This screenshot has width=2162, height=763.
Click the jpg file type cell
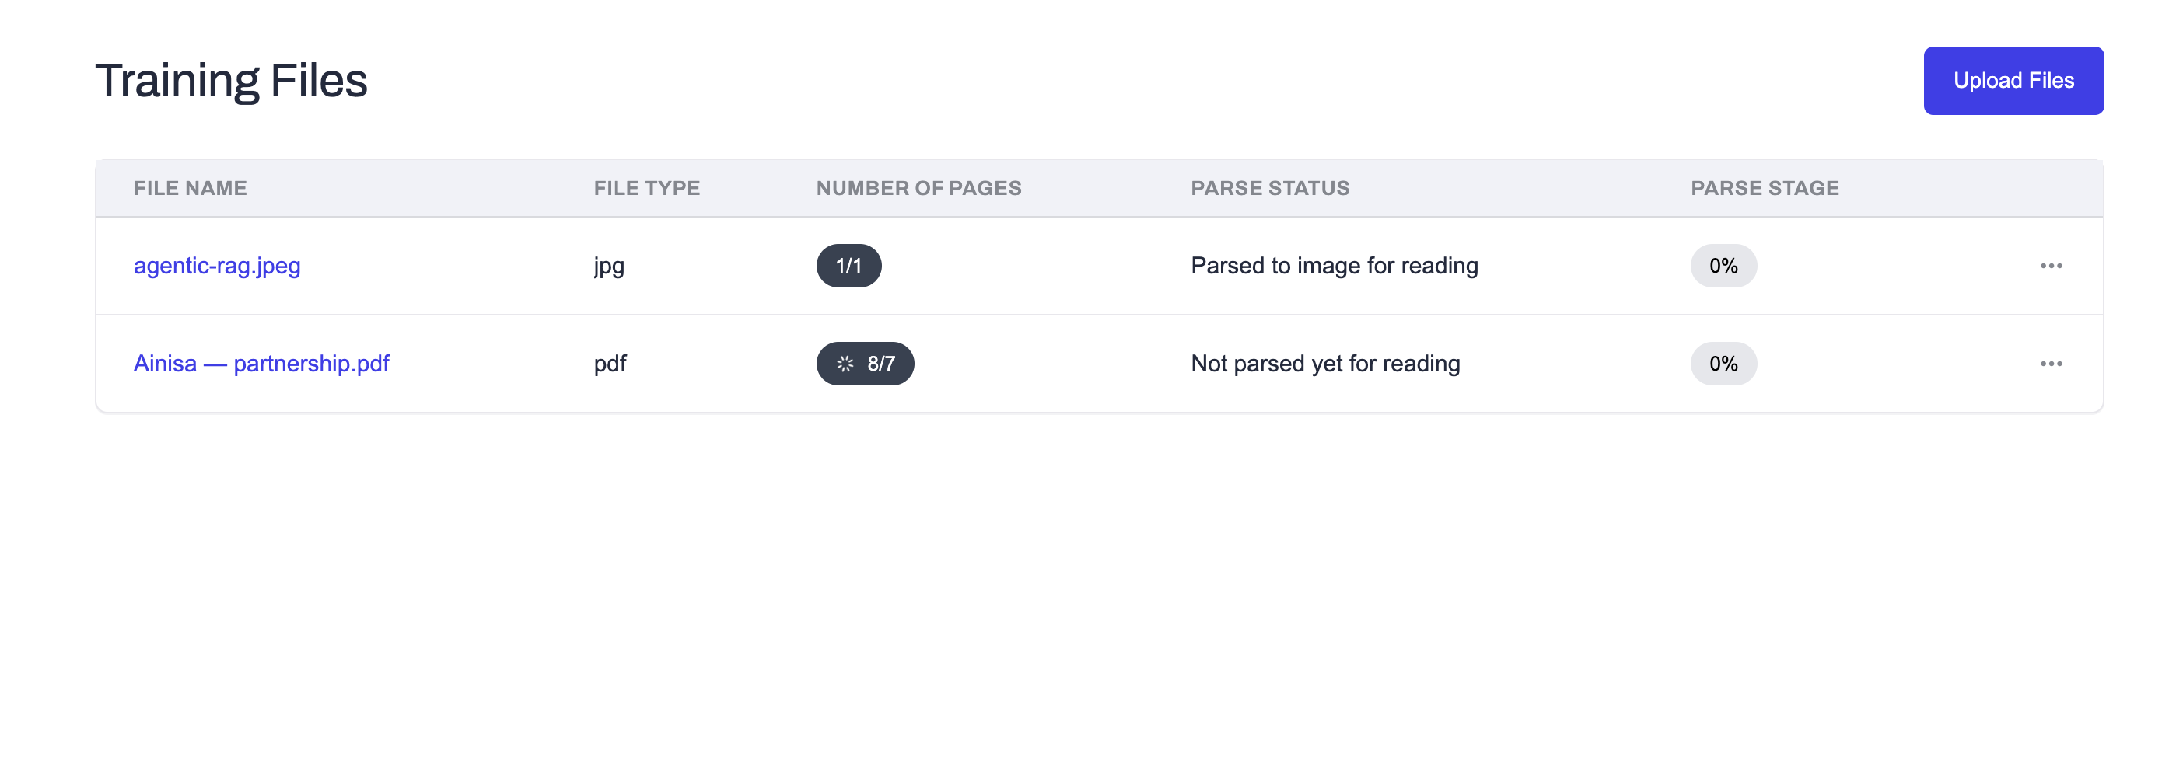(x=608, y=267)
